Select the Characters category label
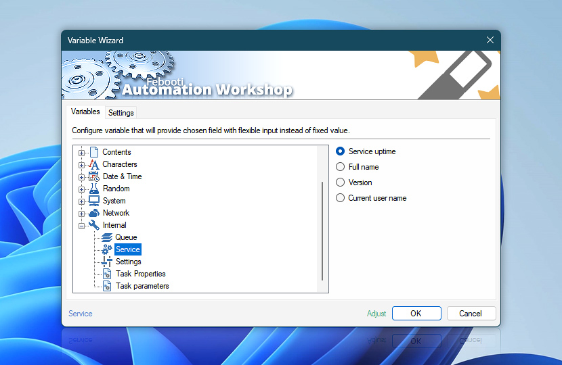Viewport: 562px width, 365px height. (x=120, y=164)
